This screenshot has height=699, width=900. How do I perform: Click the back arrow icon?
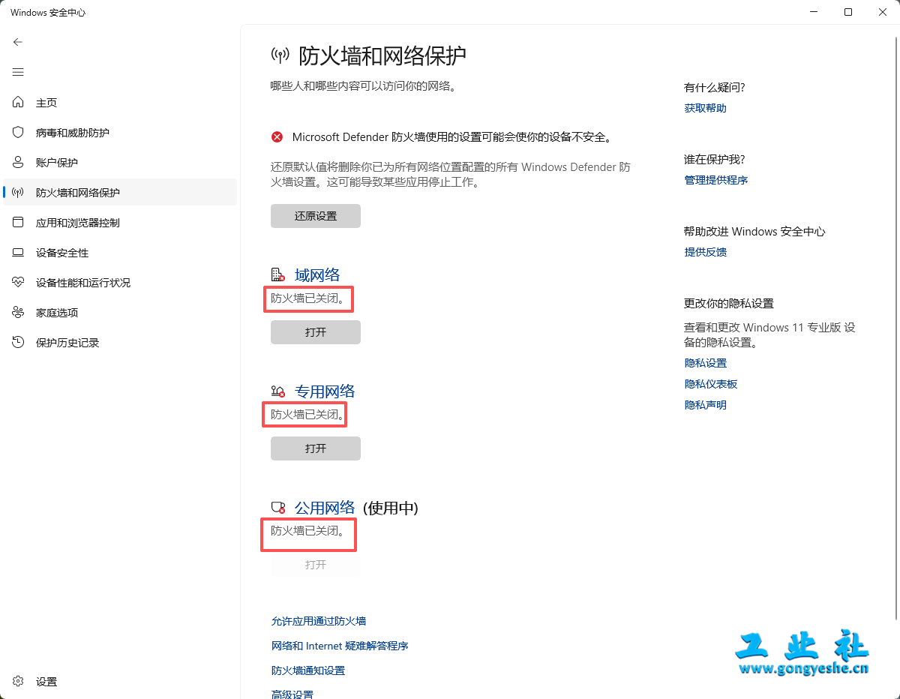(18, 42)
